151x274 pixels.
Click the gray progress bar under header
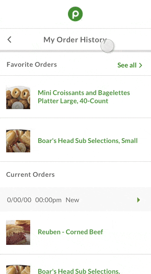pyautogui.click(x=75, y=51)
